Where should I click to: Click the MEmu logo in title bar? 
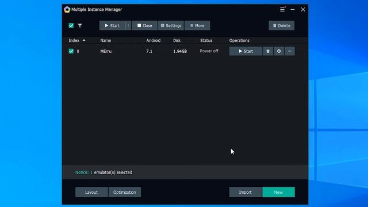67,9
